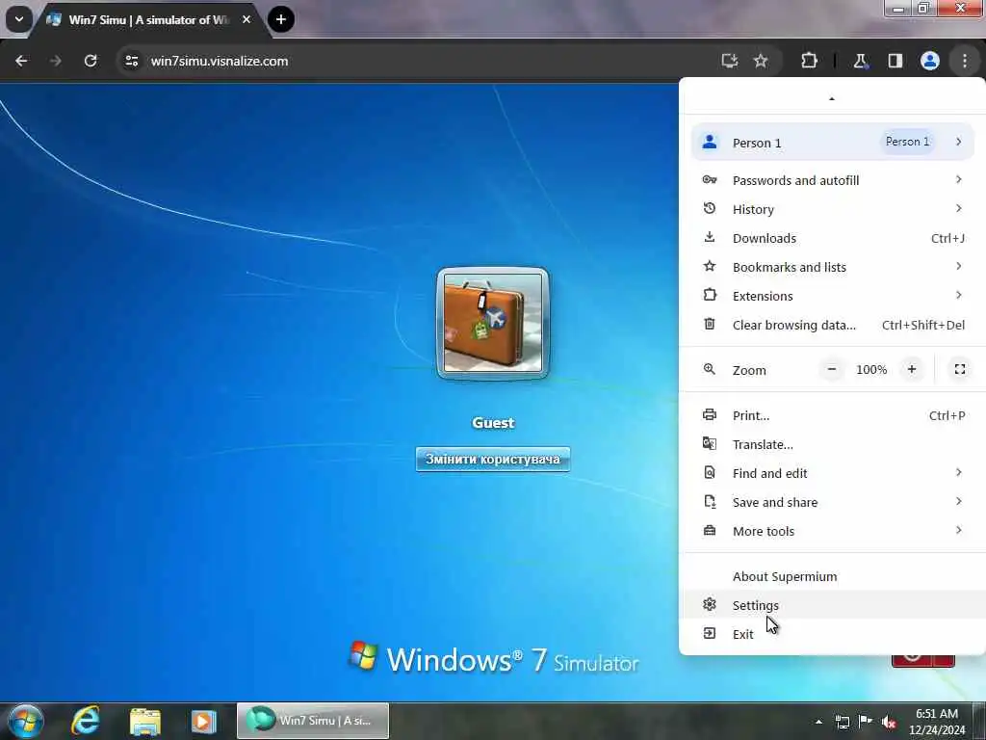The width and height of the screenshot is (986, 740).
Task: Click the 100% zoom value
Action: (x=871, y=370)
